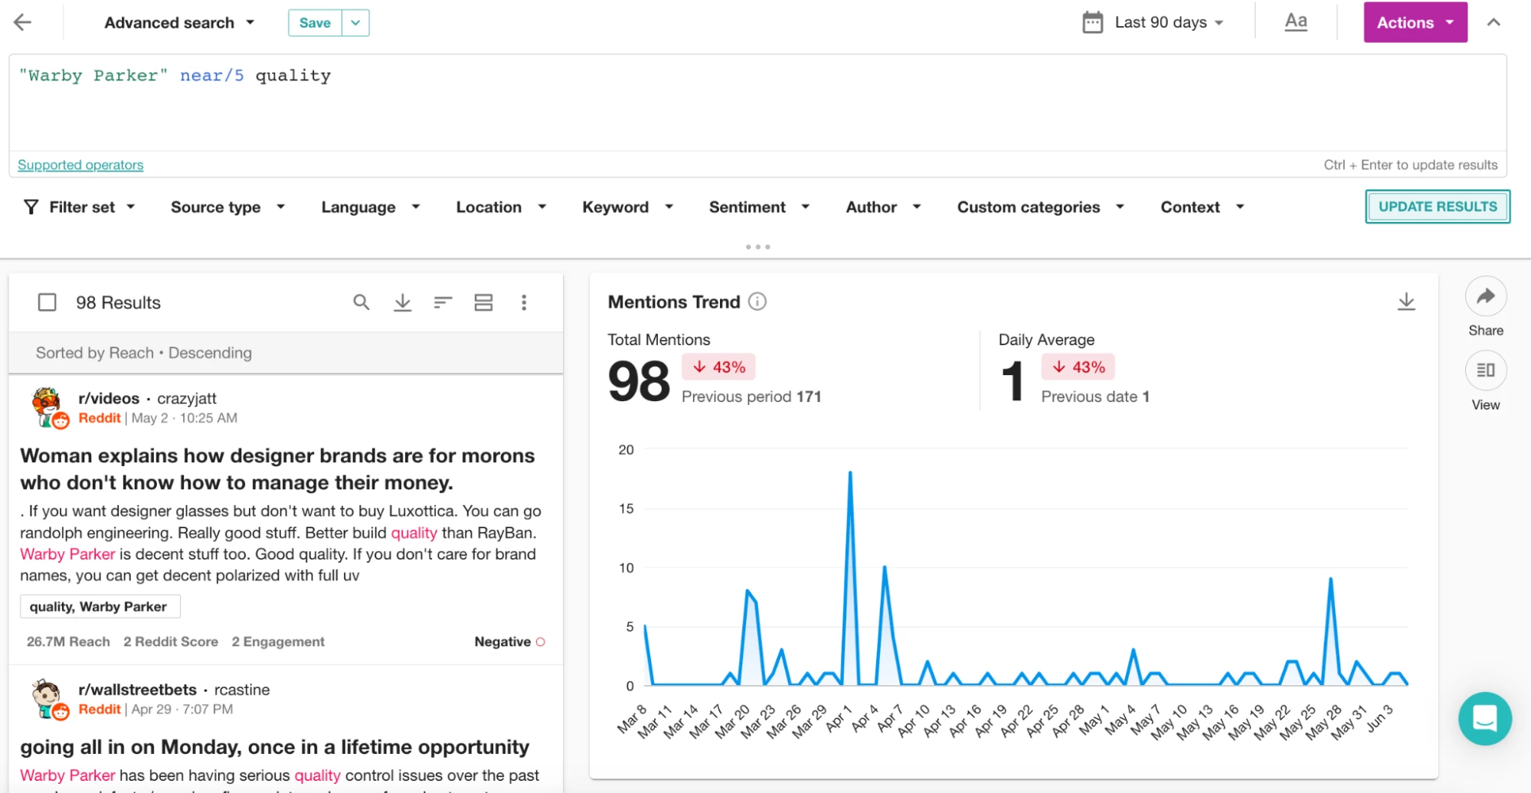
Task: Open the designer brands post title
Action: point(277,468)
